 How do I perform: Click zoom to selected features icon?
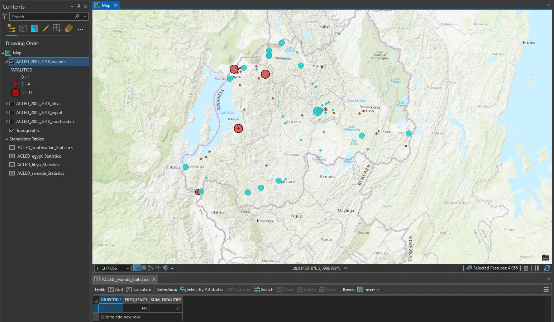(x=469, y=268)
